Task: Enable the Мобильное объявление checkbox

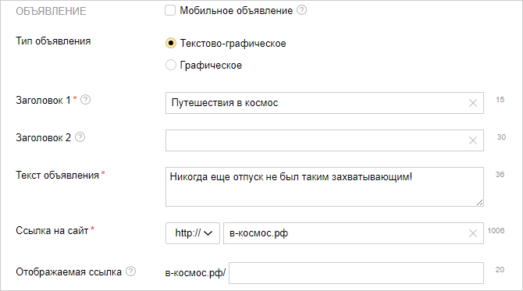Action: 170,10
